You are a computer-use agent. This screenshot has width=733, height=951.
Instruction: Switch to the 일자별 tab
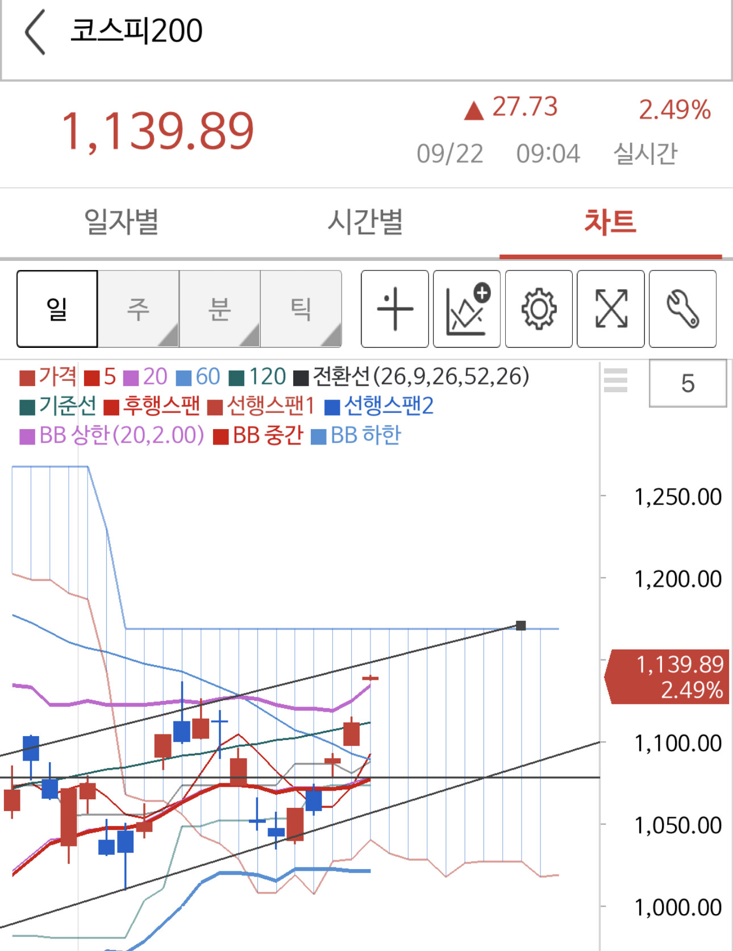(x=122, y=222)
